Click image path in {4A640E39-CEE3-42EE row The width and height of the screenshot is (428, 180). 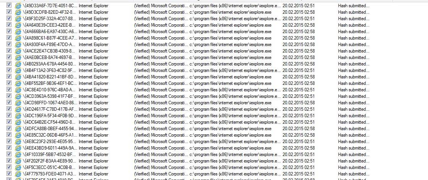coord(230,25)
